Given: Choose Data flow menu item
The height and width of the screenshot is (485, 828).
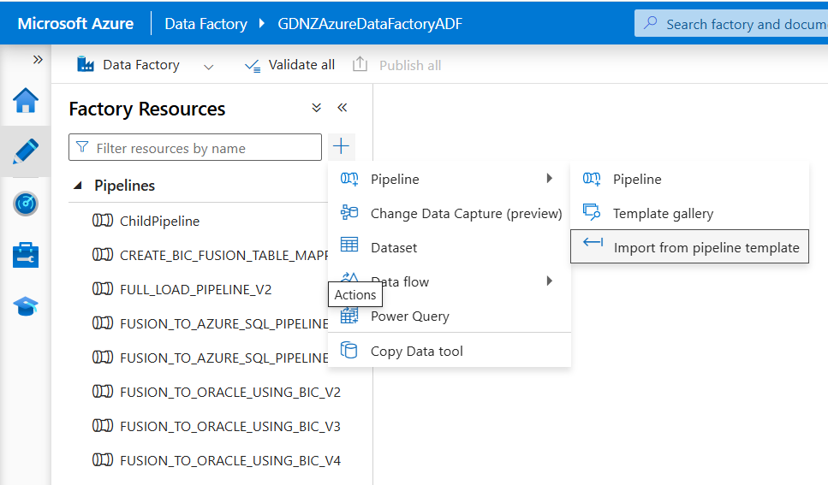Looking at the screenshot, I should 449,281.
